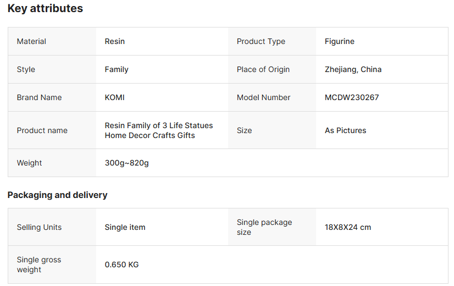454x286 pixels.
Task: Click the 300g~820g weight value
Action: click(126, 163)
